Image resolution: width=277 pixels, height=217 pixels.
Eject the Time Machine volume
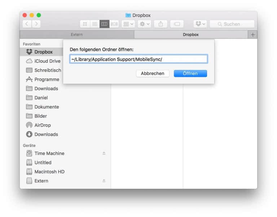tap(104, 153)
